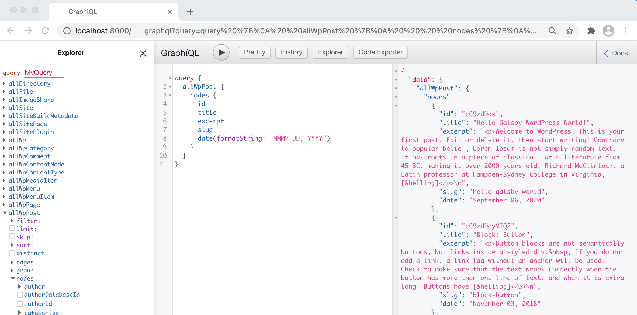Expand allWpMenu node
This screenshot has width=637, height=315.
tap(4, 188)
